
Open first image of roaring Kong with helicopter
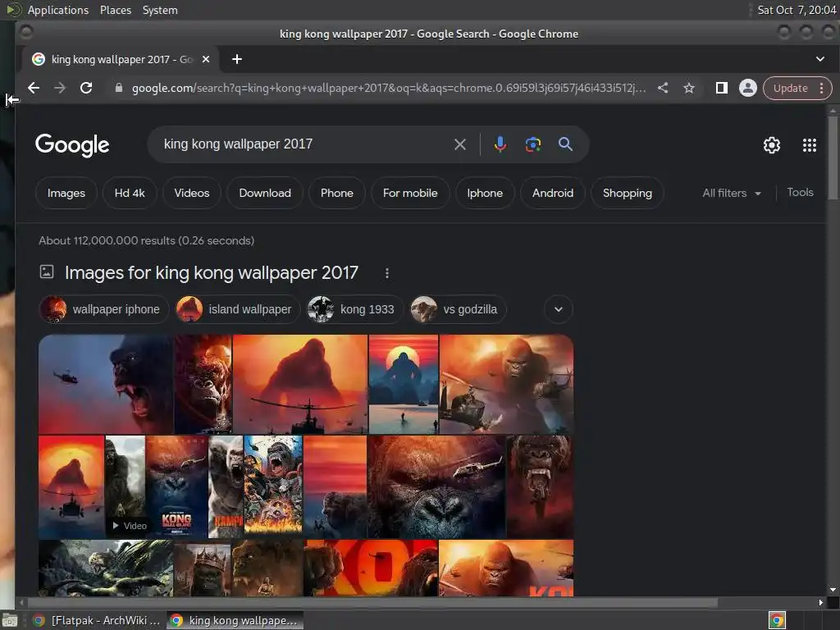pos(106,384)
